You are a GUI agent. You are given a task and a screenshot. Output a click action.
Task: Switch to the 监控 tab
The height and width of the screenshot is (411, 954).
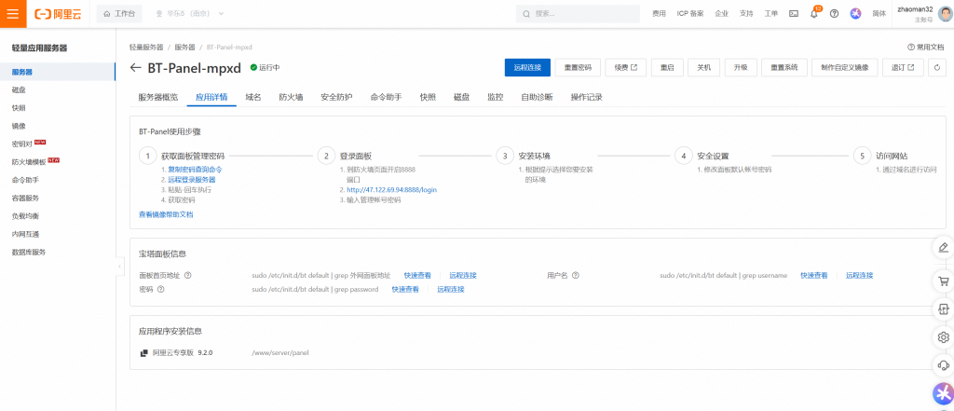[496, 98]
